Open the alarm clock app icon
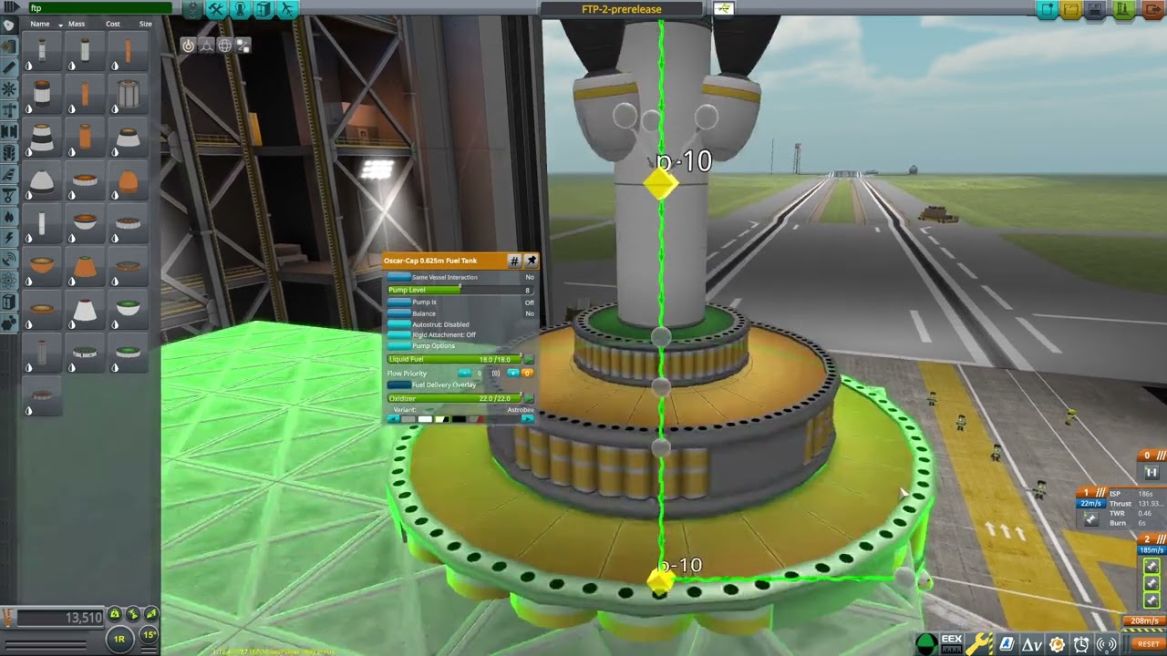Viewport: 1167px width, 656px height. click(x=1081, y=644)
